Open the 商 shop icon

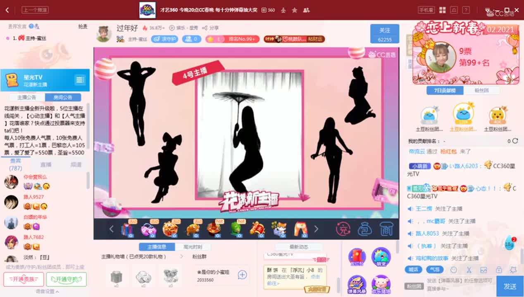(386, 229)
